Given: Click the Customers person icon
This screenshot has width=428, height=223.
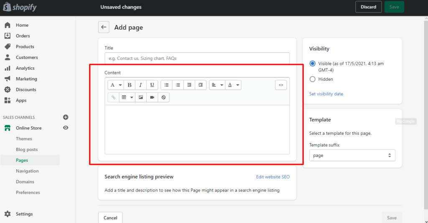Looking at the screenshot, I should (8, 57).
